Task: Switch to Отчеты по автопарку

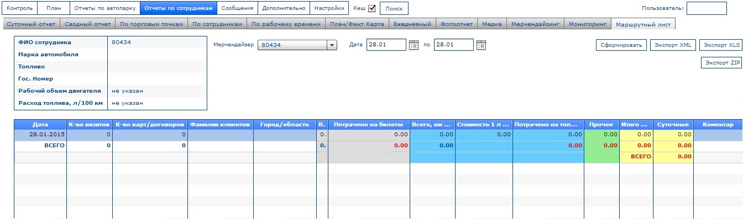Action: point(104,8)
